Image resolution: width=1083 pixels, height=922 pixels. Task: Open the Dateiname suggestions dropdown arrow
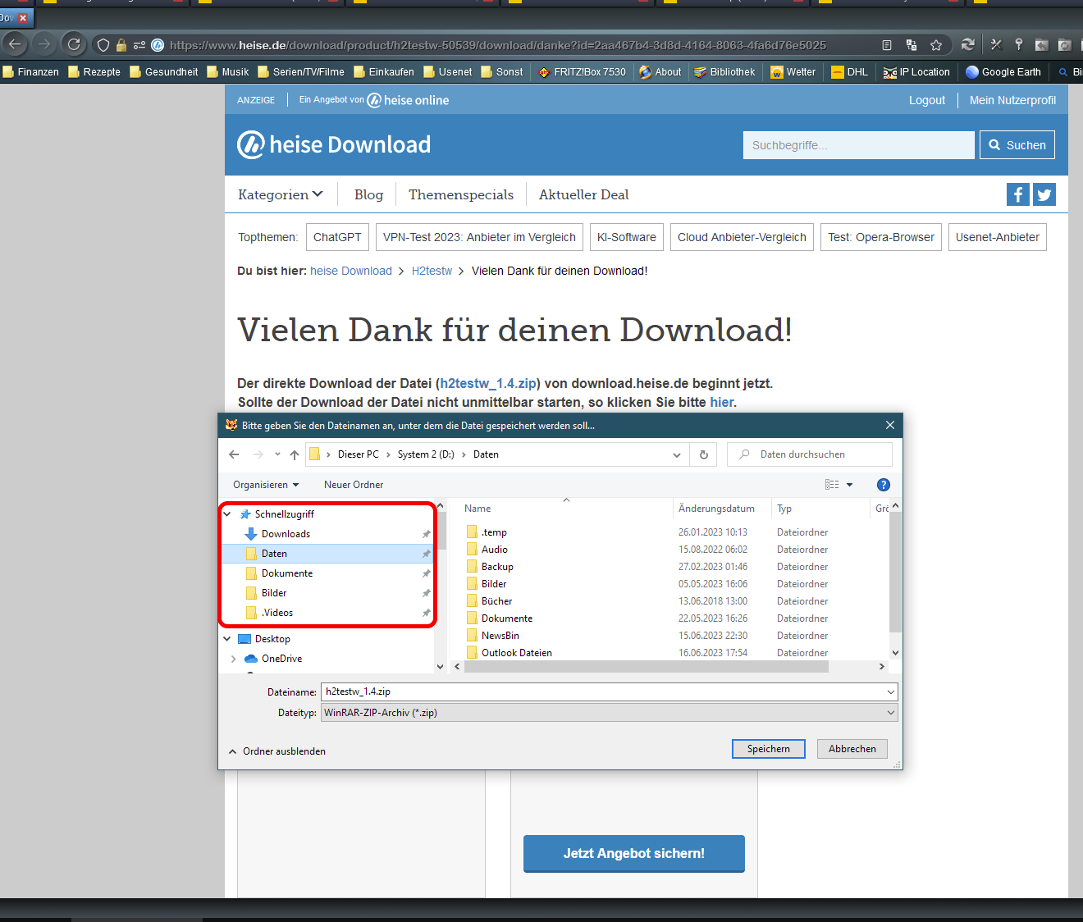coord(891,691)
